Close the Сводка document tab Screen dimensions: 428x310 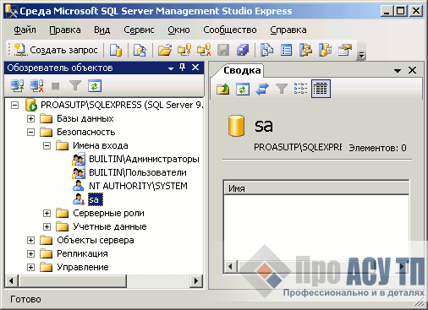pyautogui.click(x=412, y=70)
